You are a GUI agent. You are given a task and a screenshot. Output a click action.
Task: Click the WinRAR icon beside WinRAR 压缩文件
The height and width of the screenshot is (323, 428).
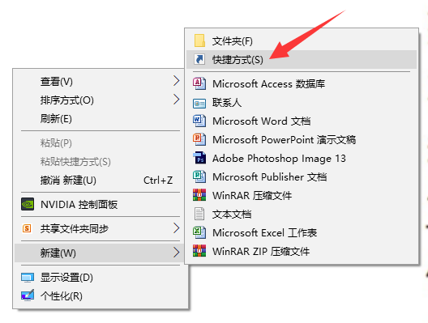pos(199,195)
